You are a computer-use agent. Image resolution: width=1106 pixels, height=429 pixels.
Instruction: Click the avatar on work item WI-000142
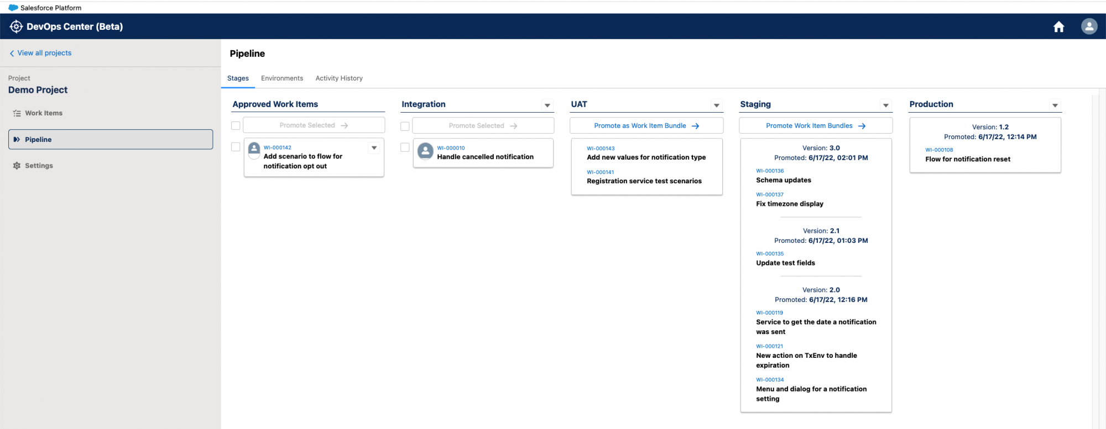pos(254,149)
